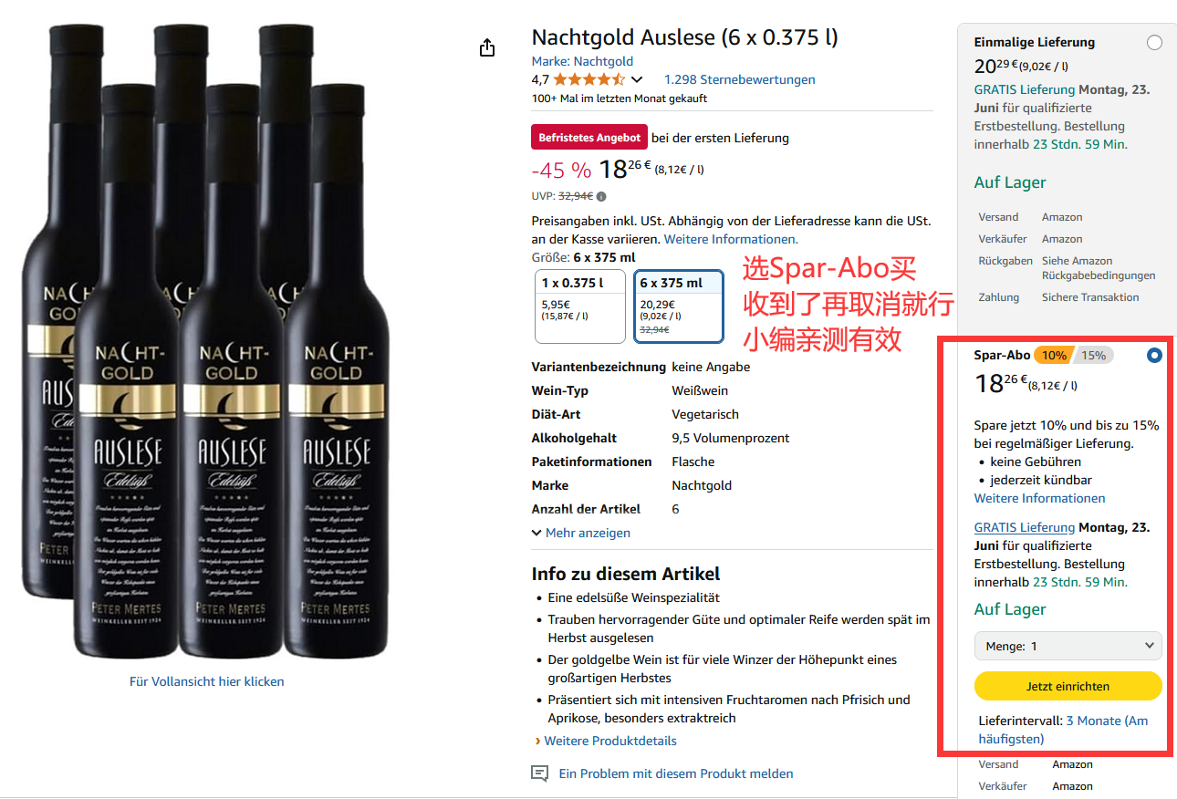
Task: Expand Mehr anzeigen product details
Action: click(x=581, y=533)
